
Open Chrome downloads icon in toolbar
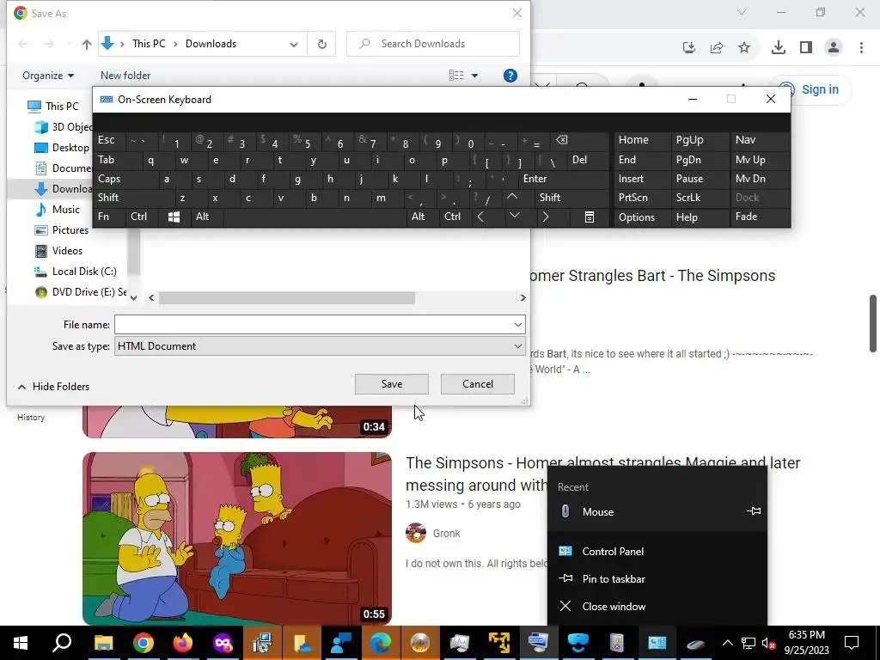(778, 48)
